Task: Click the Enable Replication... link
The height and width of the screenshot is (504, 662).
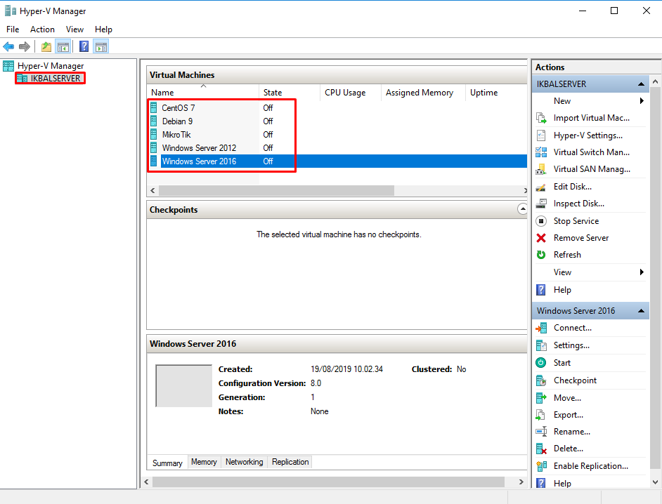Action: (x=590, y=466)
